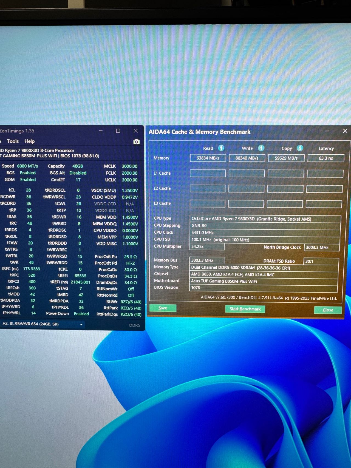Expand the A2: BL9BWWR.654 DIMM dropdown
This screenshot has width=351, height=468.
[42, 324]
